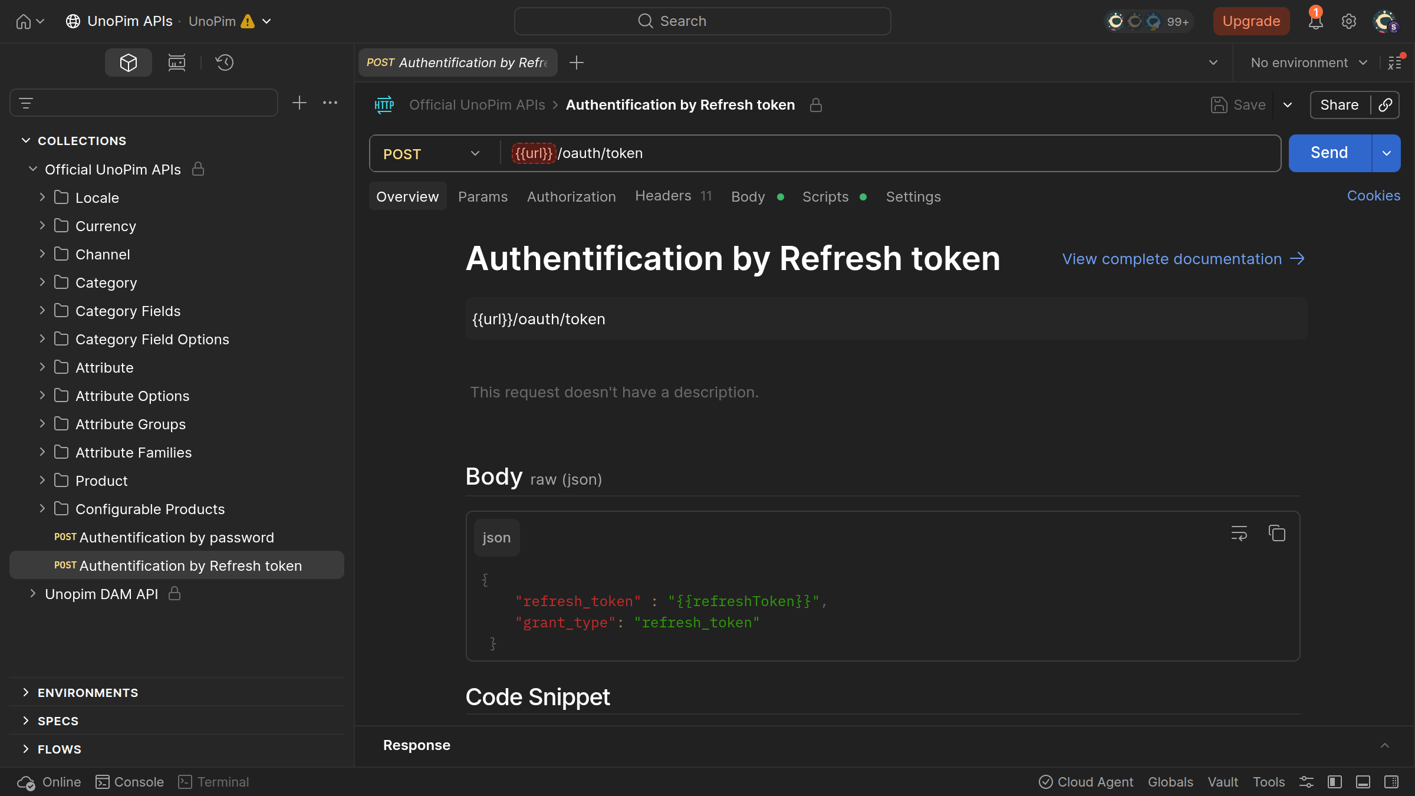This screenshot has width=1415, height=796.
Task: Copy the JSON body snippet
Action: (1277, 534)
